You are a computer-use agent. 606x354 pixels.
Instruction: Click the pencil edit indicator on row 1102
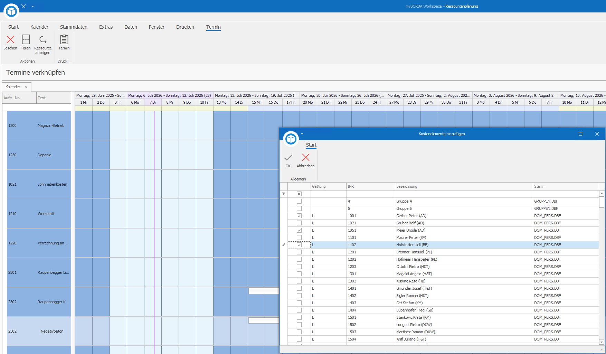pyautogui.click(x=284, y=245)
